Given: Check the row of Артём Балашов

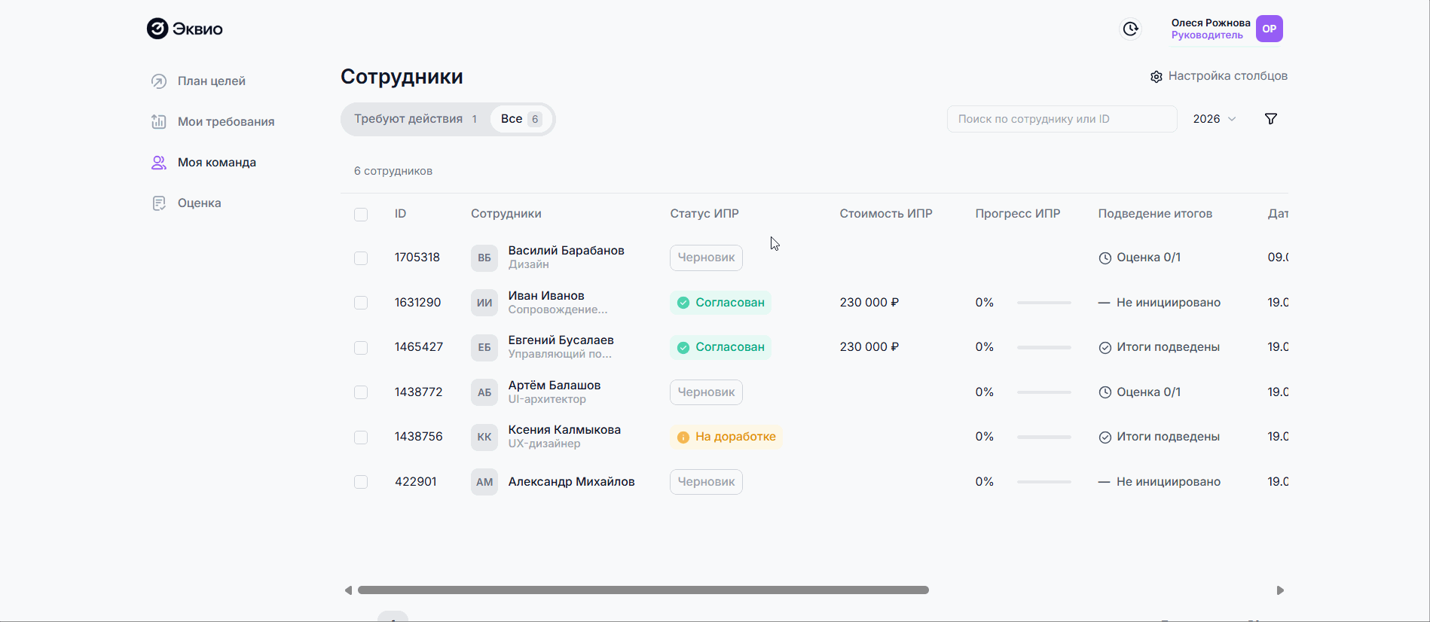Looking at the screenshot, I should coord(361,392).
